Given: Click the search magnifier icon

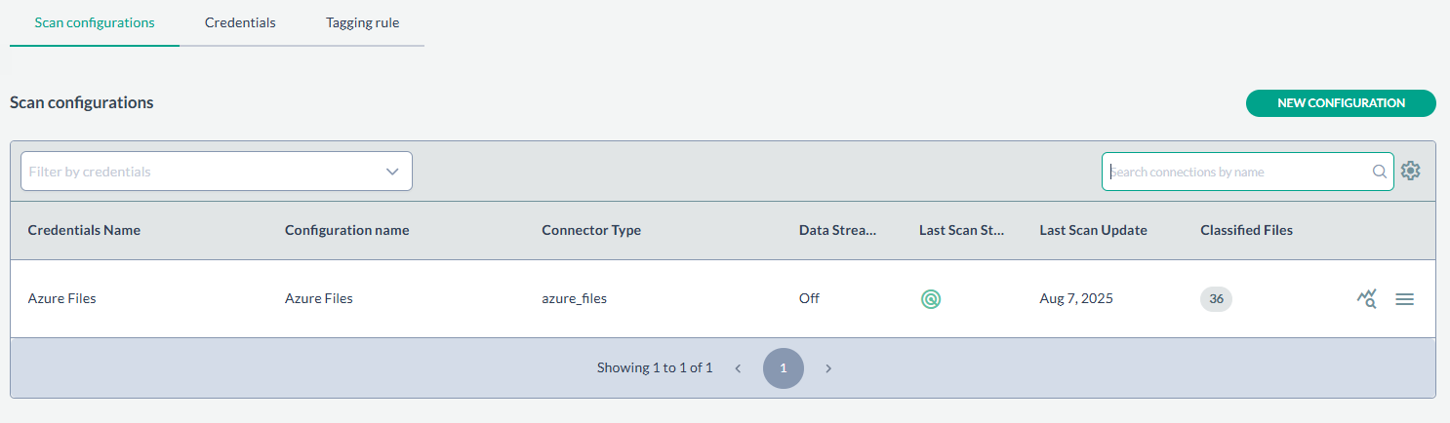Looking at the screenshot, I should (x=1380, y=172).
